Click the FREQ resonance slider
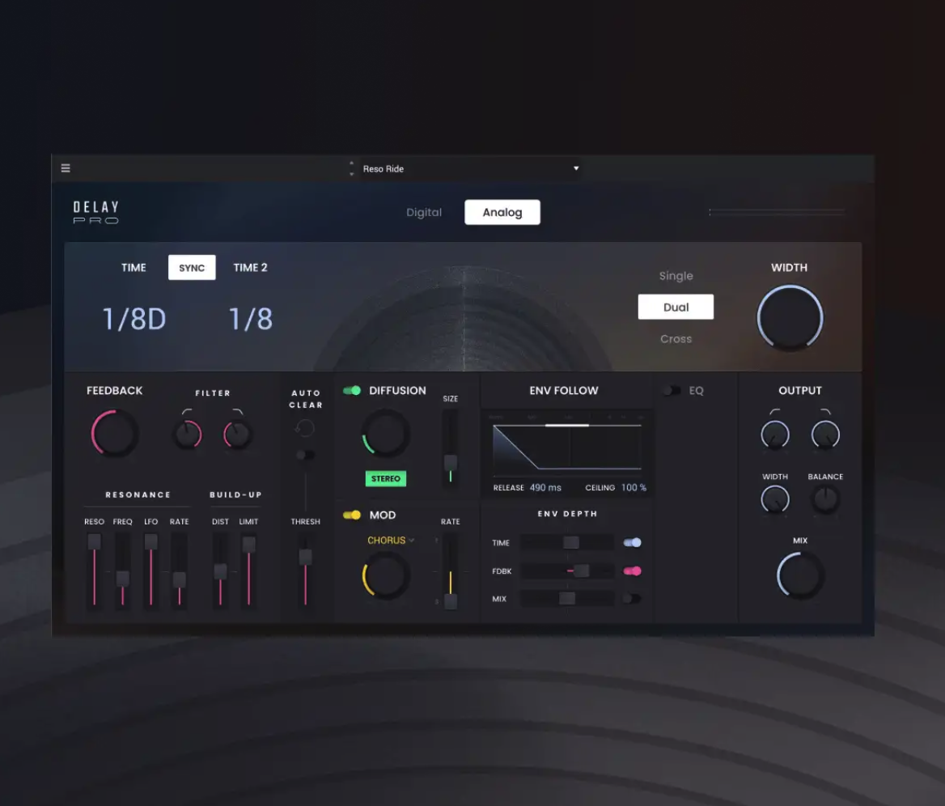This screenshot has height=806, width=945. point(122,570)
